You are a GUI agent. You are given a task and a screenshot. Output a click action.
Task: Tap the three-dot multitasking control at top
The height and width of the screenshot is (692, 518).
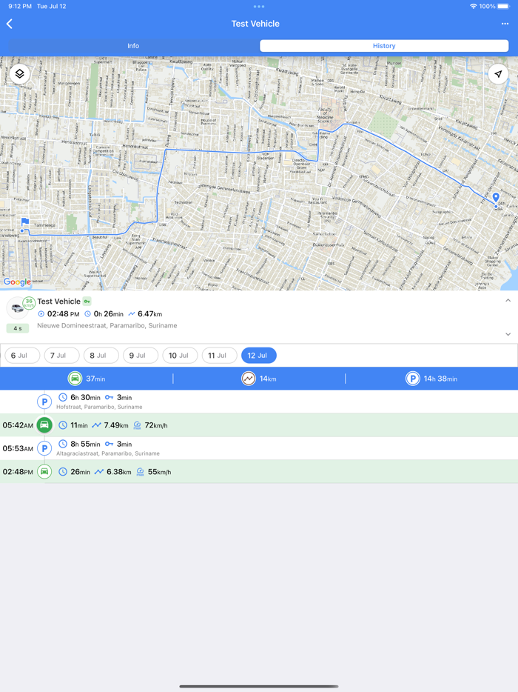[259, 7]
